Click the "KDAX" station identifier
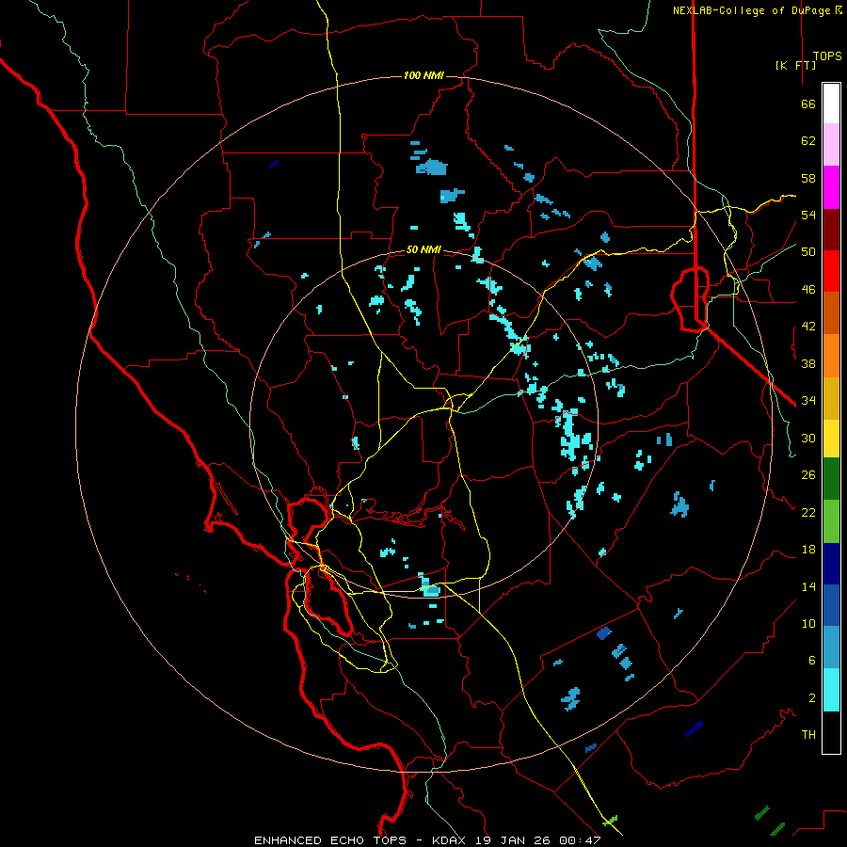Viewport: 847px width, 847px height. [451, 840]
